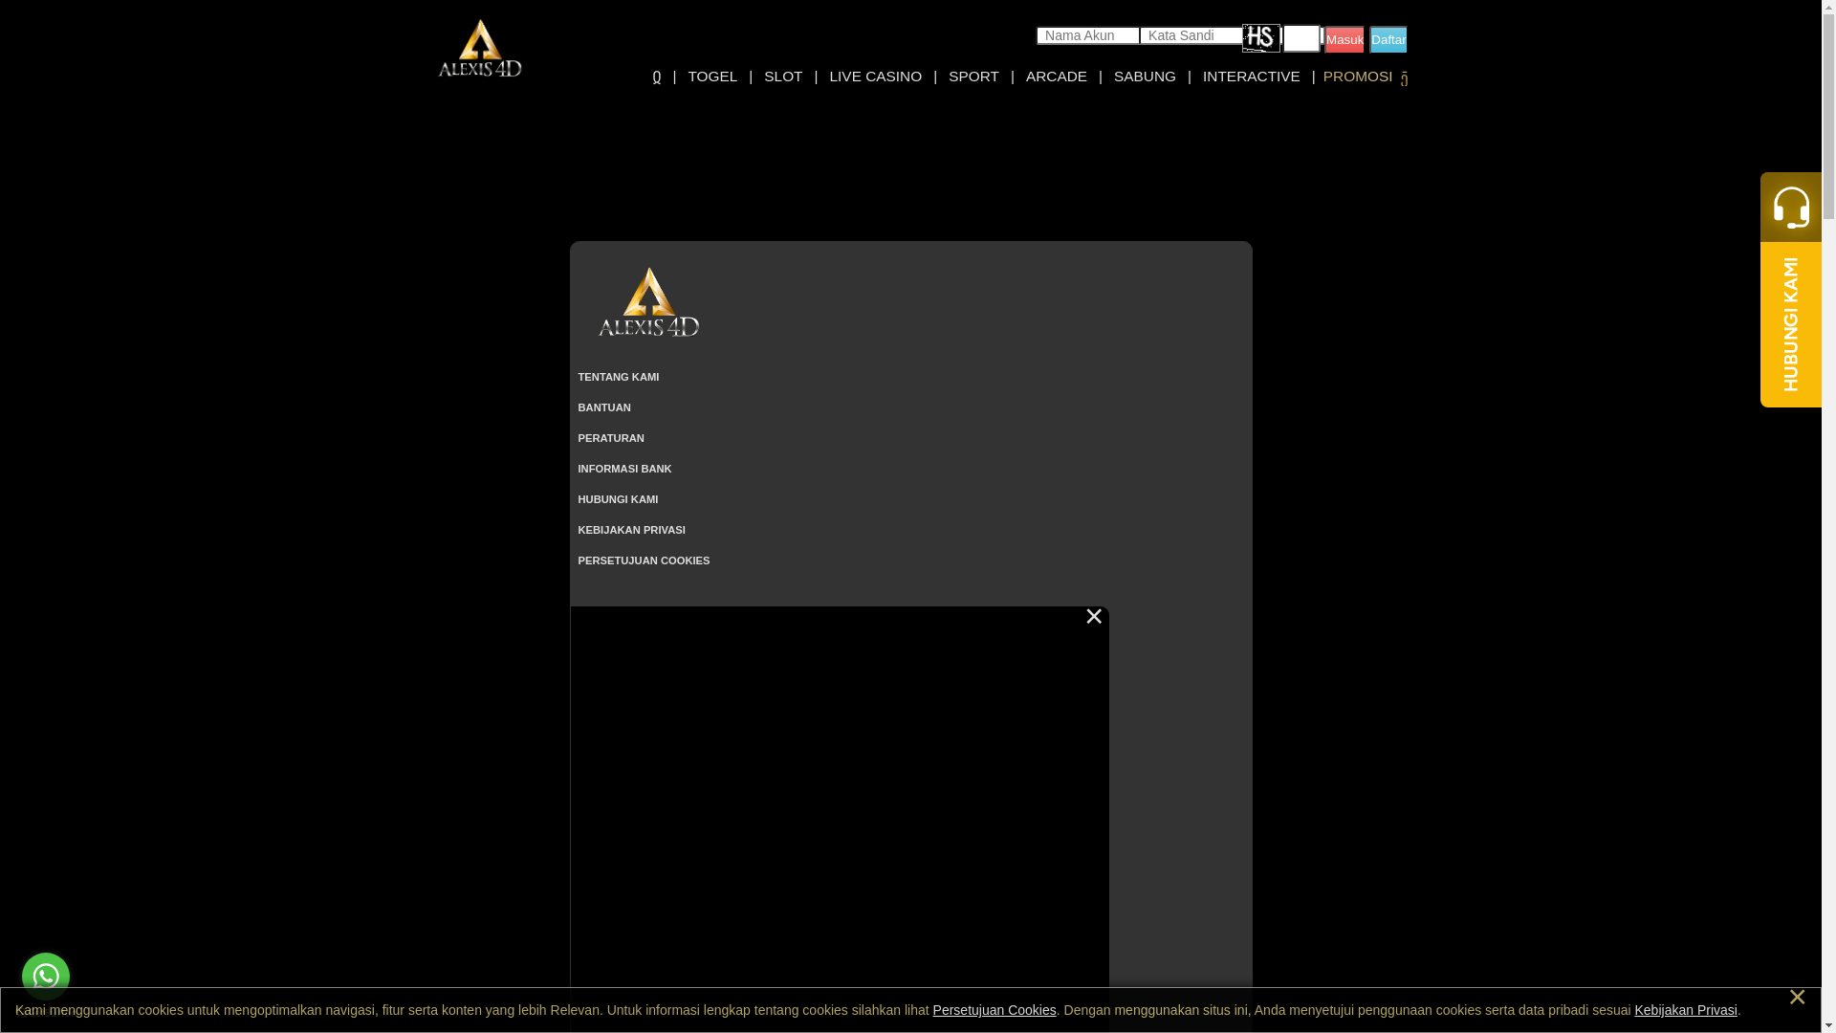The image size is (1836, 1033).
Task: Focus the captcha code input box
Action: point(1301,38)
